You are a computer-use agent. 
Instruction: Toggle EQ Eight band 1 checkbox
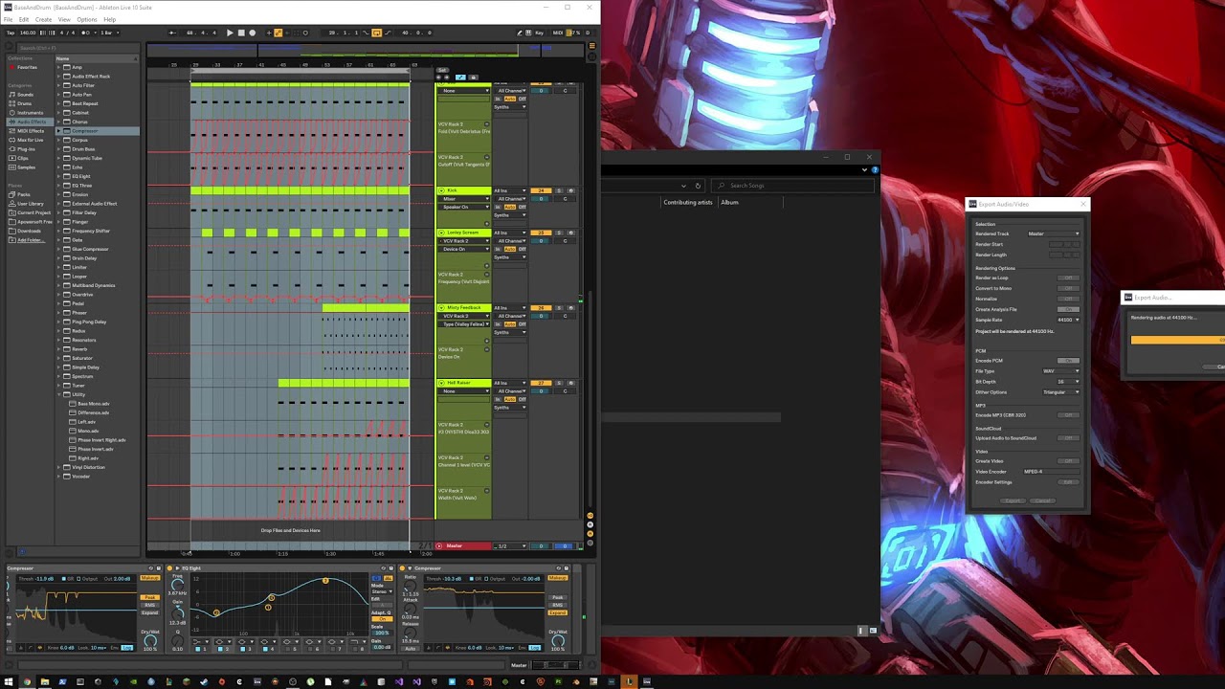tap(200, 649)
